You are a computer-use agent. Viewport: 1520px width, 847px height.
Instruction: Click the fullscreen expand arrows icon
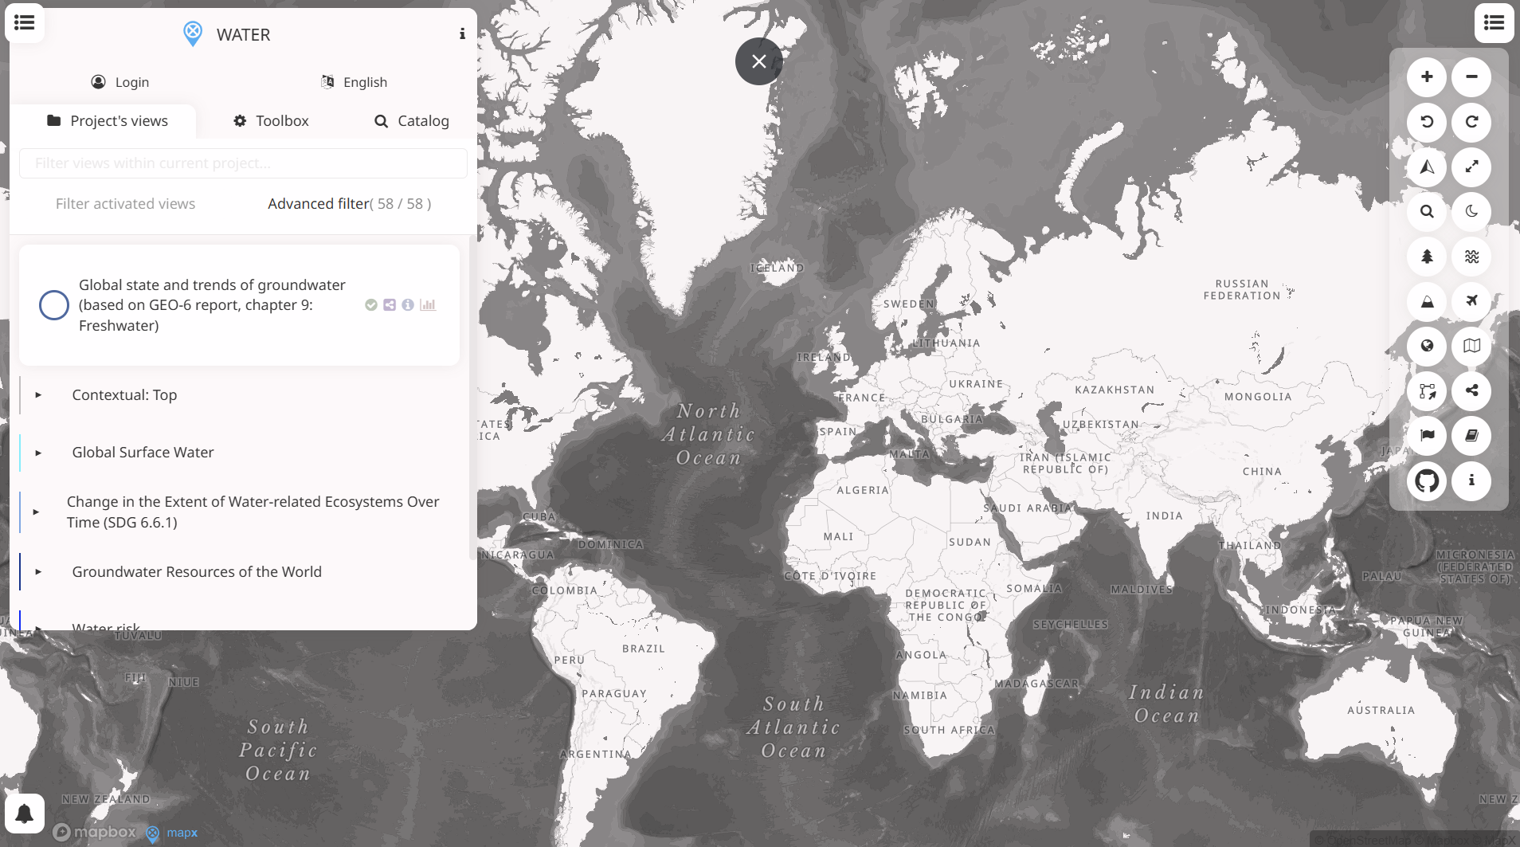tap(1471, 167)
